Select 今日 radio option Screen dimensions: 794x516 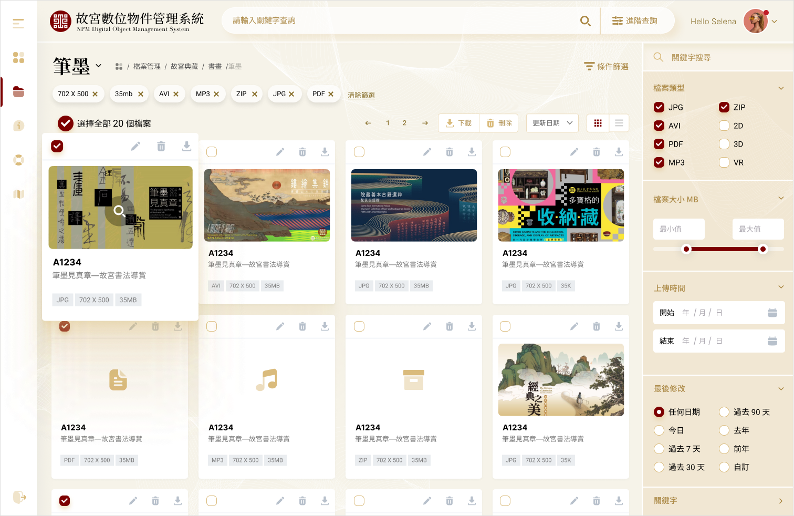tap(659, 430)
